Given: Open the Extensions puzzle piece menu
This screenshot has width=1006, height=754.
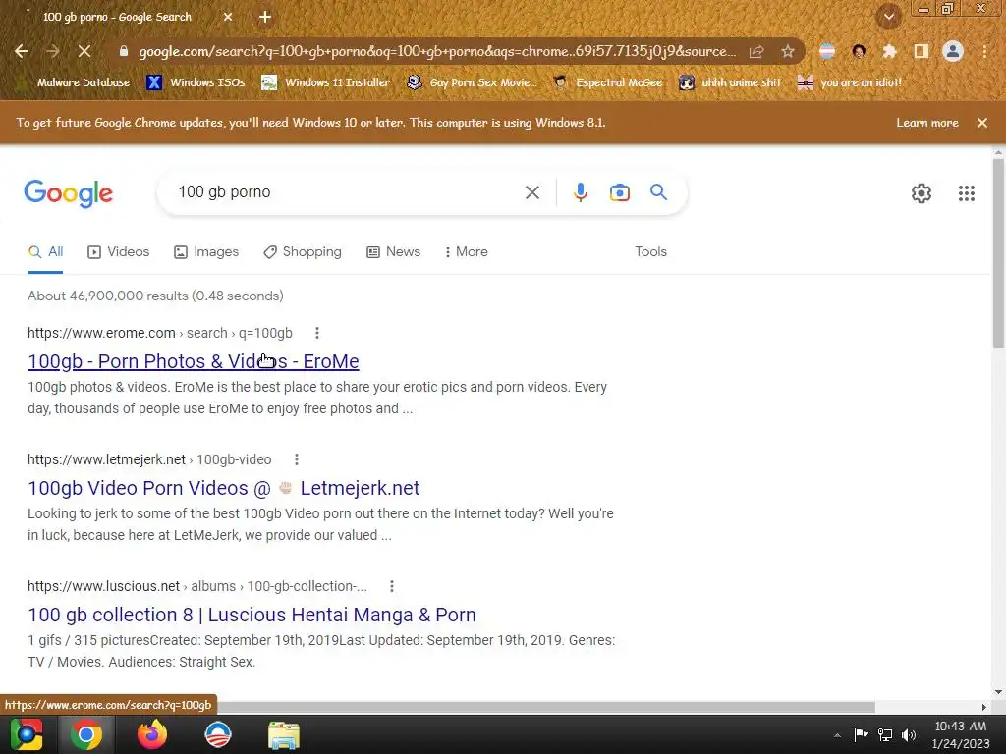Looking at the screenshot, I should (x=889, y=51).
